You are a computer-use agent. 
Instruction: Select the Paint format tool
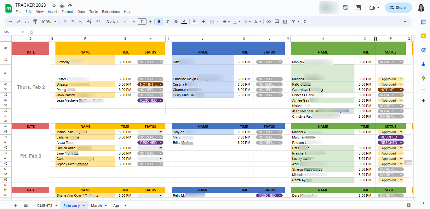click(x=35, y=22)
